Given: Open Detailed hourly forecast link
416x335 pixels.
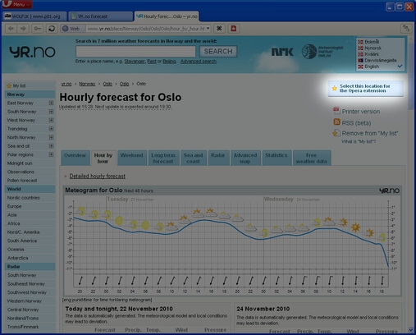Looking at the screenshot, I should pos(98,176).
